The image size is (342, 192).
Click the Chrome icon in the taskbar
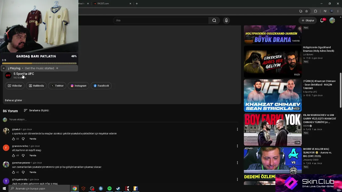click(75, 189)
